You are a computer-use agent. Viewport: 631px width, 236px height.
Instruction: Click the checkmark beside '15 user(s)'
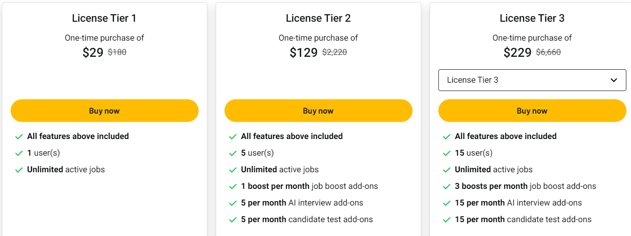pyautogui.click(x=447, y=153)
